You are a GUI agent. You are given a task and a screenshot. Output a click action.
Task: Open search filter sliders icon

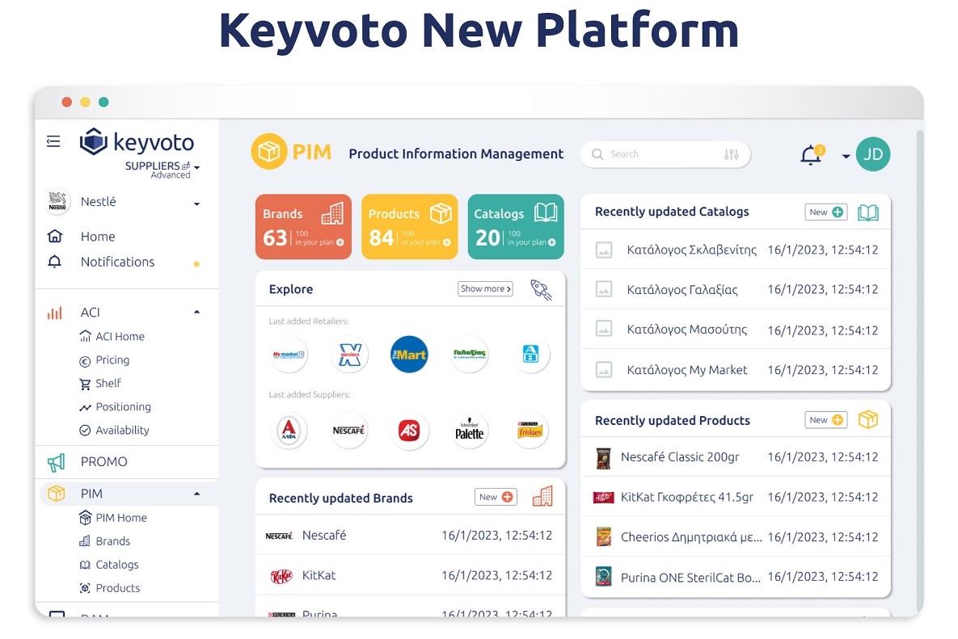pyautogui.click(x=732, y=154)
